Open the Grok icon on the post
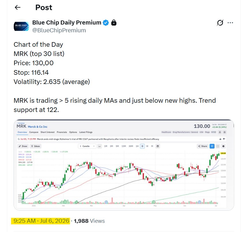246x232 pixels. coord(220,23)
